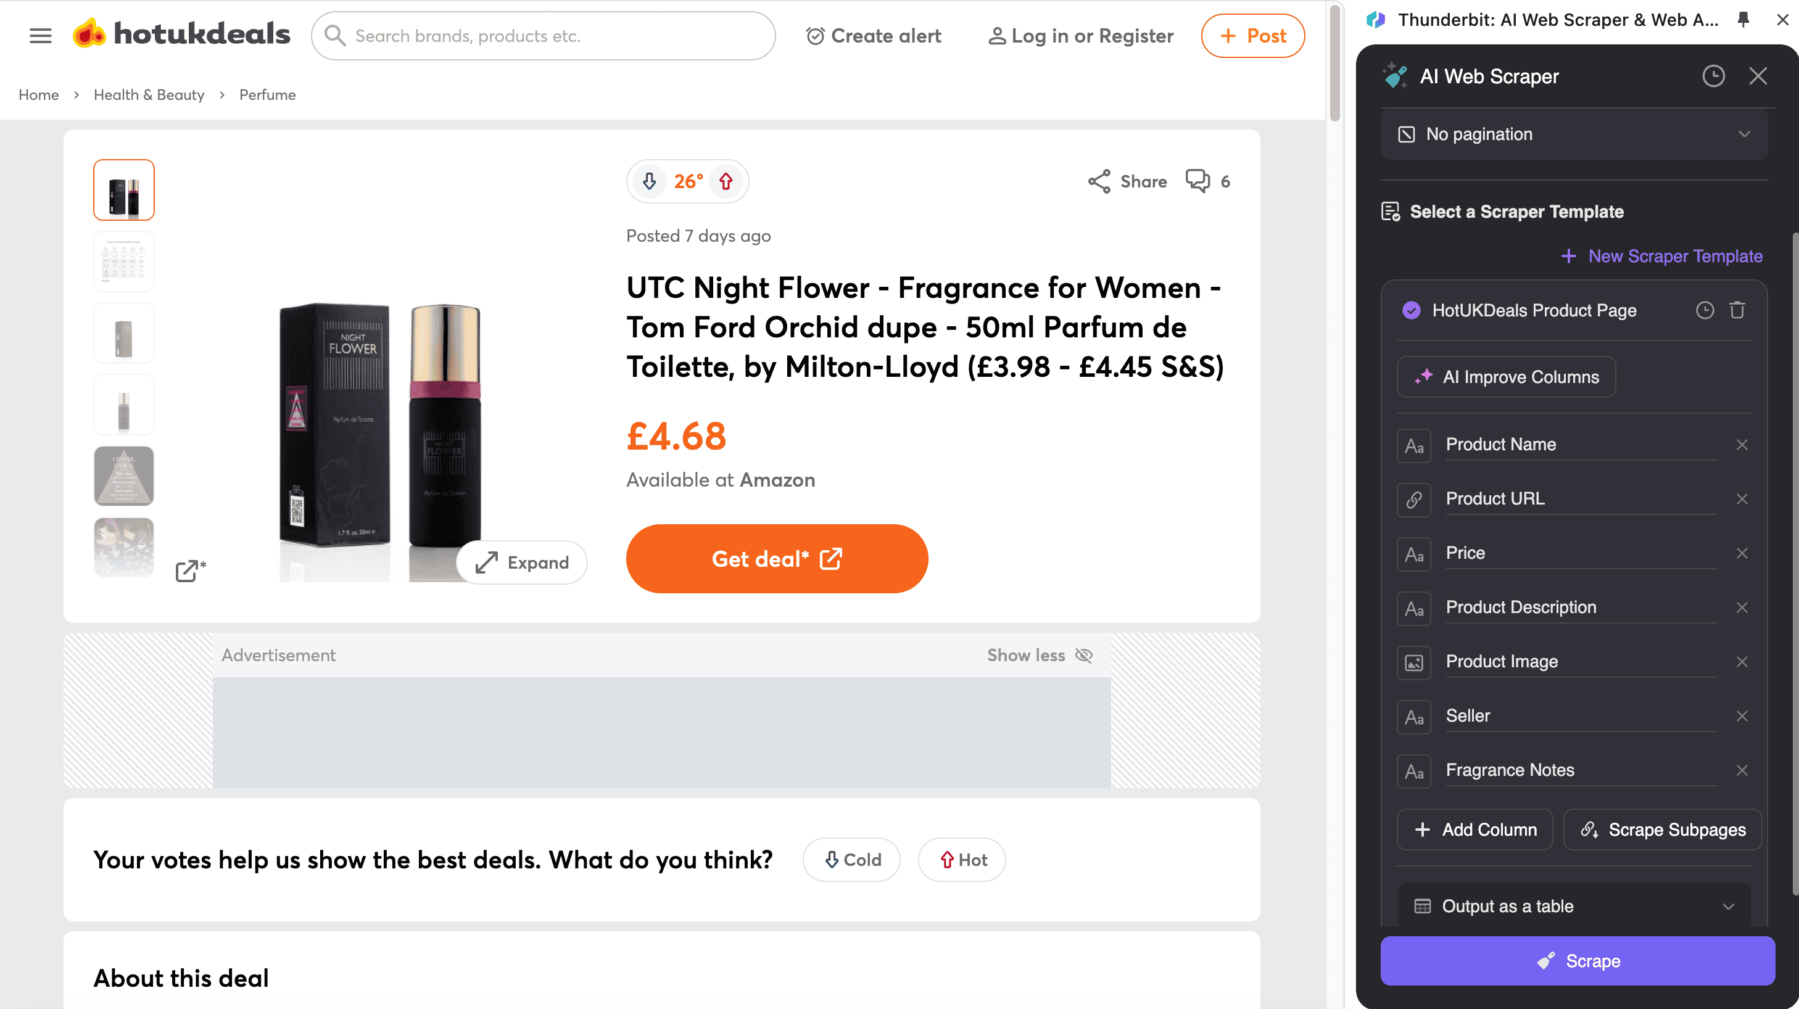Screen dimensions: 1799x1009
Task: Click the Share icon
Action: [1099, 181]
